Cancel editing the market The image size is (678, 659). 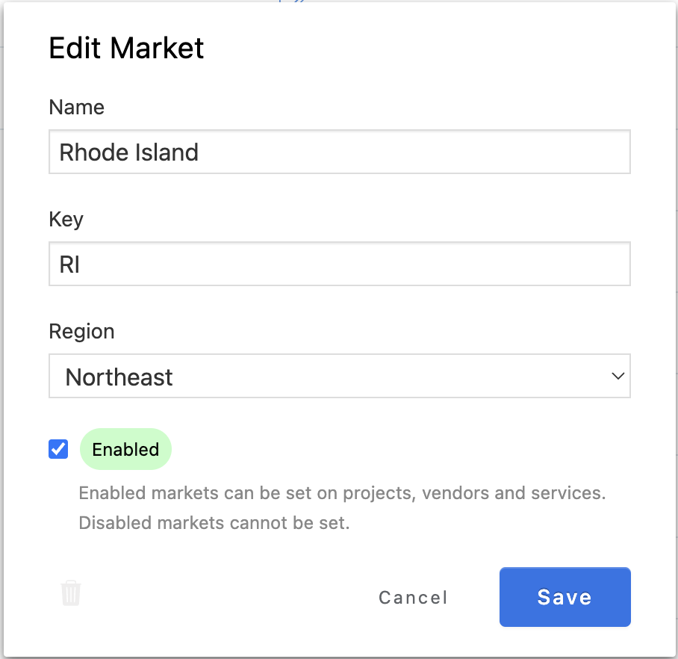click(413, 598)
